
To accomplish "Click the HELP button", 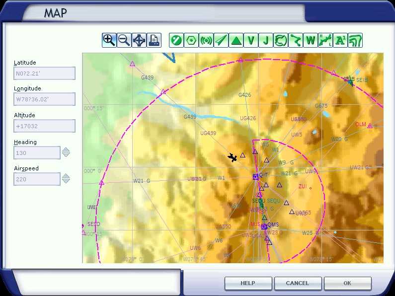I will tap(248, 283).
